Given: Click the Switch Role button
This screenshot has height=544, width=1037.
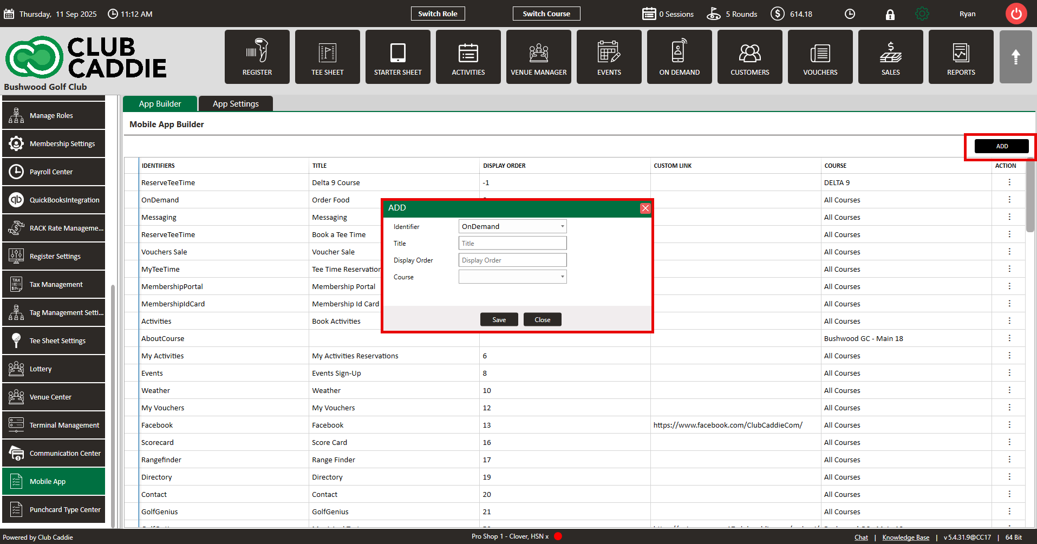Looking at the screenshot, I should point(438,14).
